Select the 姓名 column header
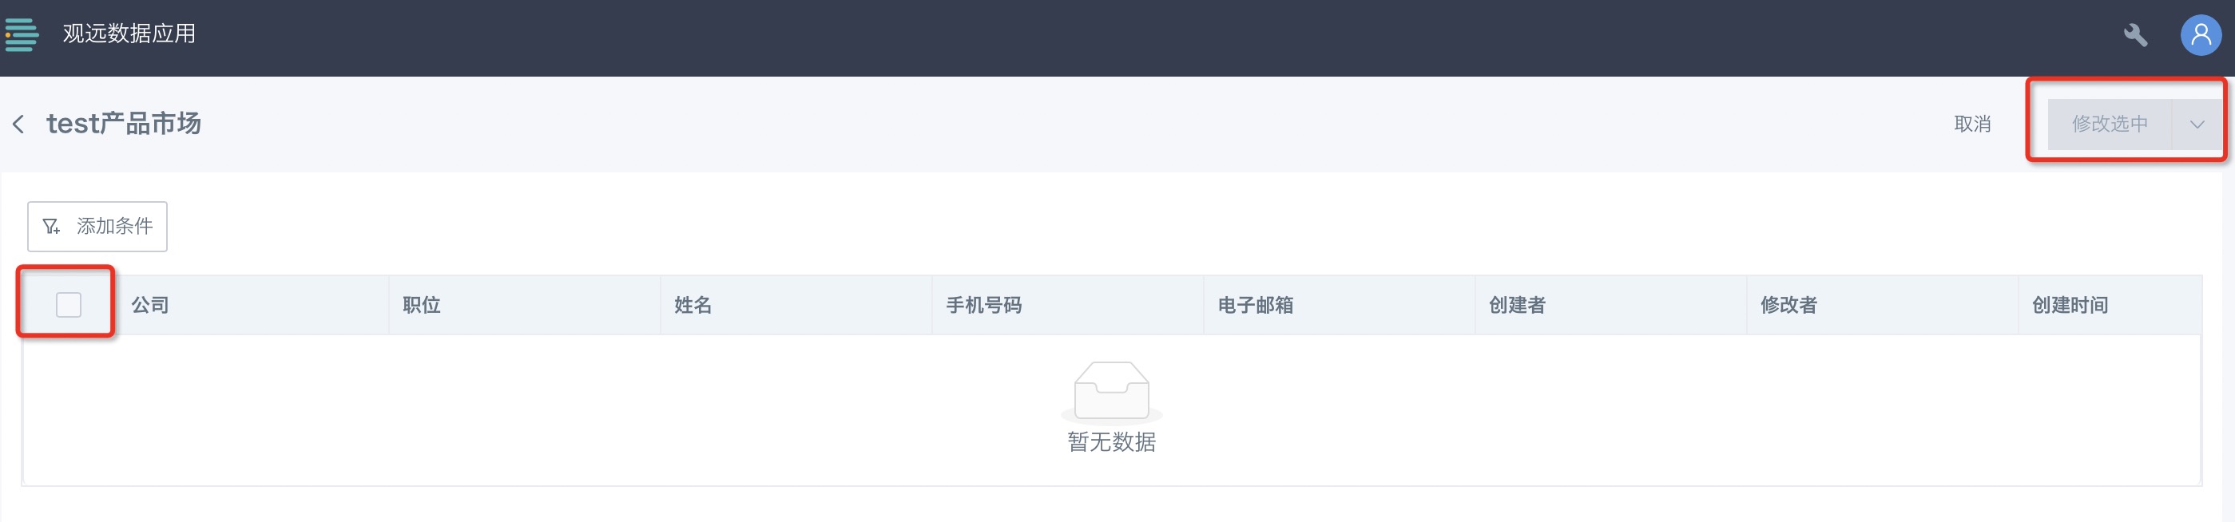2235x522 pixels. tap(796, 304)
